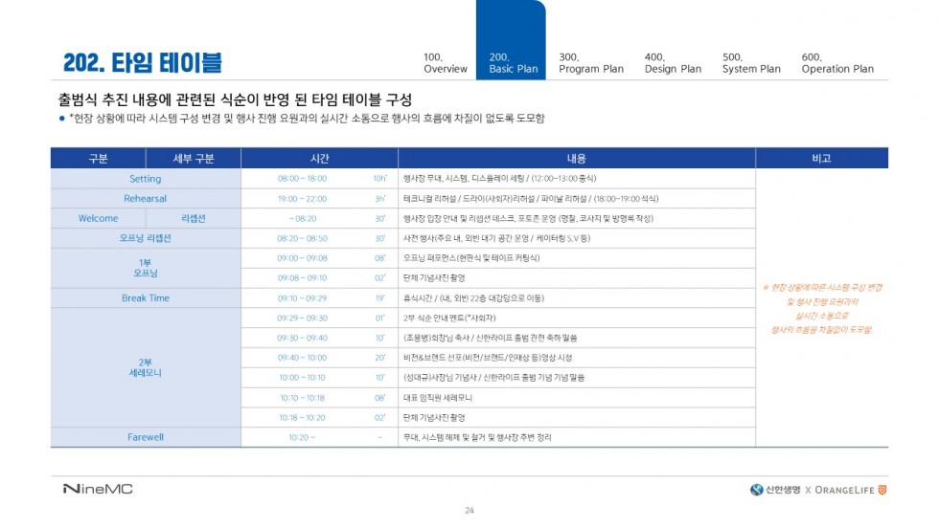Click the 비전&브랜드 선포 description
939x527 pixels.
(x=488, y=358)
